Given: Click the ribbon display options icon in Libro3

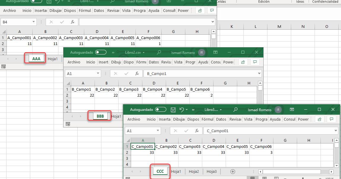Looking at the screenshot, I should pos(292,109).
